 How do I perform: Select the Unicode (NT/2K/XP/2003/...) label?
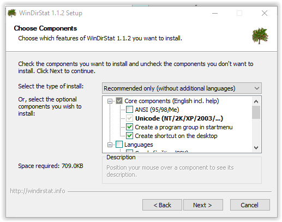click(x=179, y=118)
